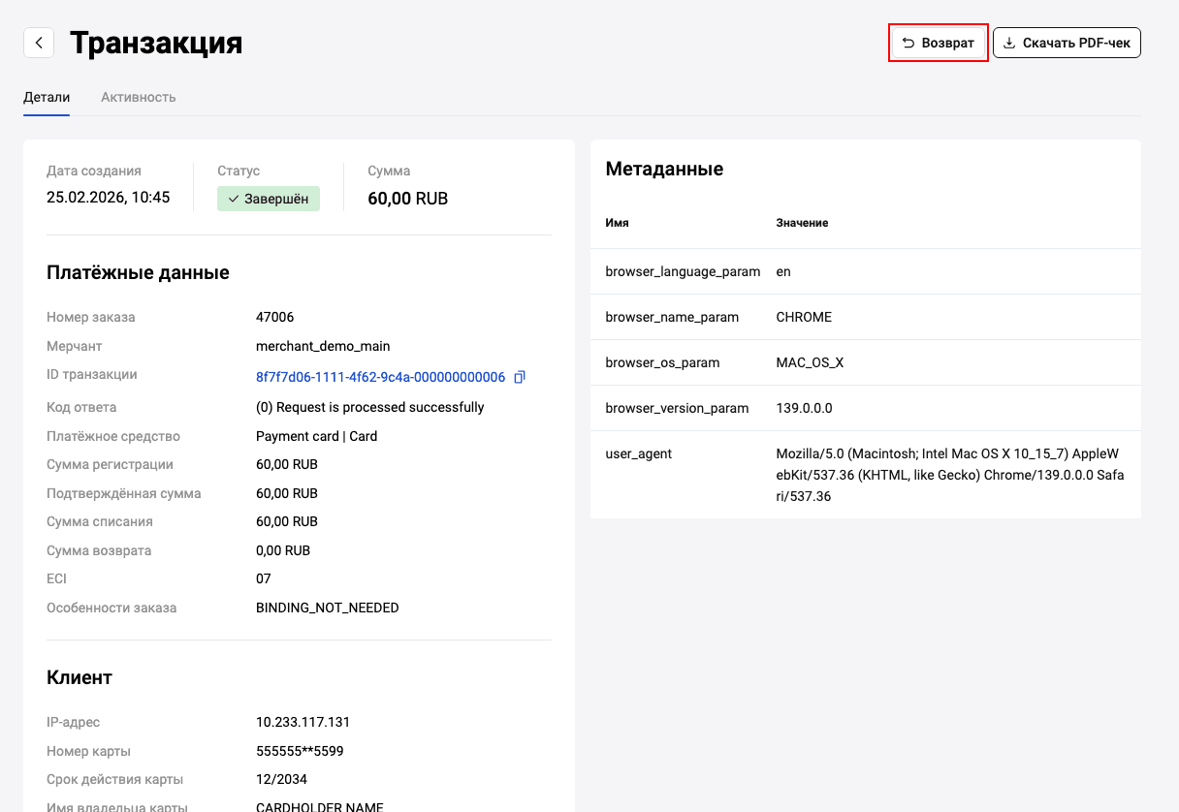Click the Метаданные section heading
The image size is (1179, 812).
pyautogui.click(x=664, y=169)
